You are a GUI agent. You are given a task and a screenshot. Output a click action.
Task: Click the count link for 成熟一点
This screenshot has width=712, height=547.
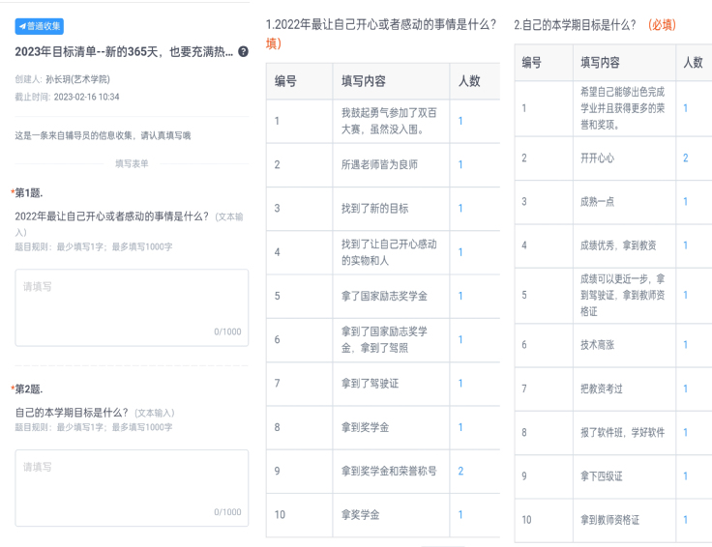pyautogui.click(x=686, y=201)
